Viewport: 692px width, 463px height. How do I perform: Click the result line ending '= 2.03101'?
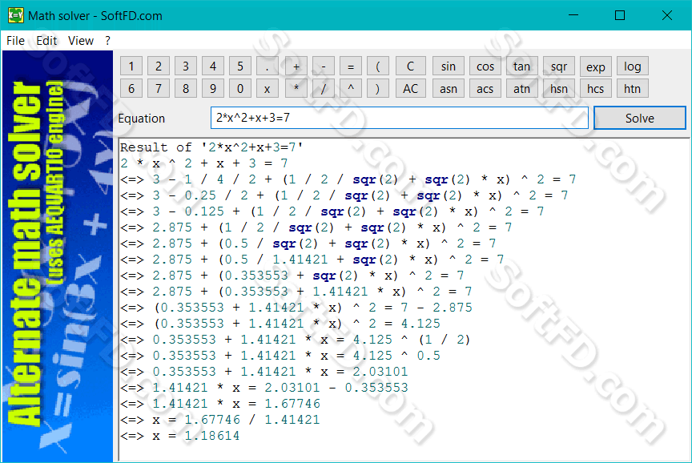(x=264, y=372)
